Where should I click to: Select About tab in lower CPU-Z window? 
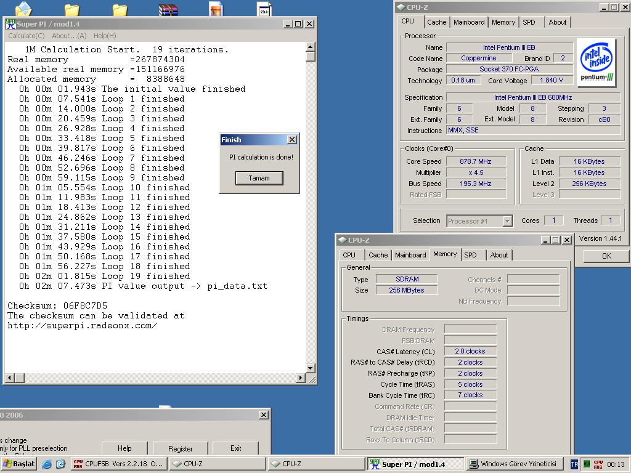click(x=499, y=255)
